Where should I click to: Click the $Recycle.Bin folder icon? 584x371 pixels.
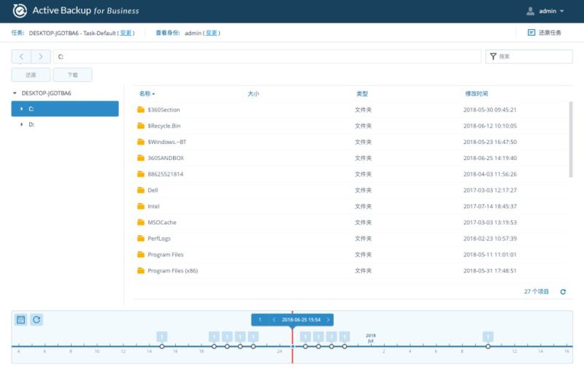click(x=141, y=126)
